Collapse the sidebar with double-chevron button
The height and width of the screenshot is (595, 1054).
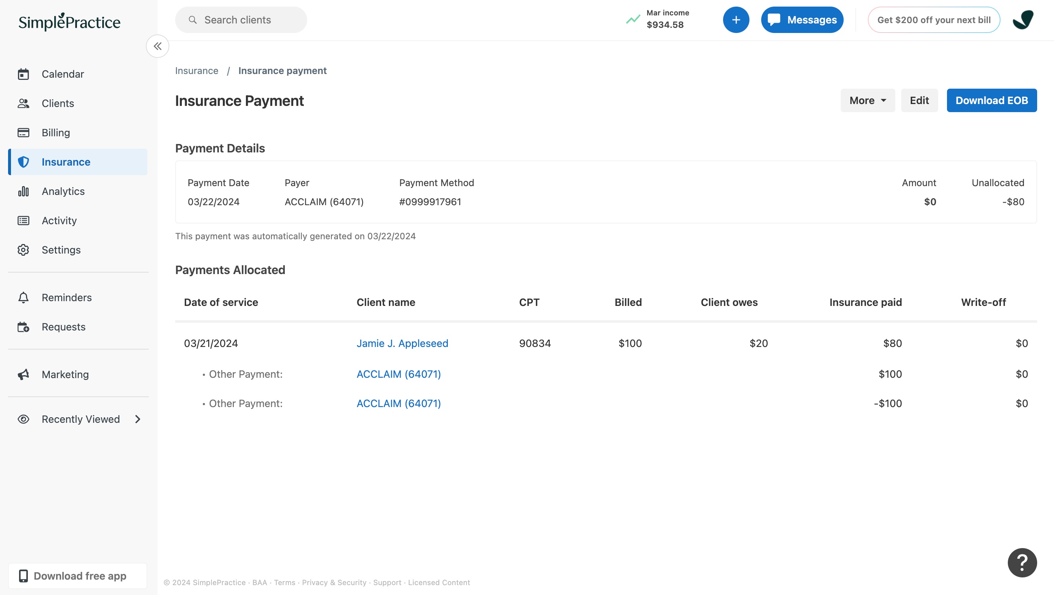coord(158,46)
